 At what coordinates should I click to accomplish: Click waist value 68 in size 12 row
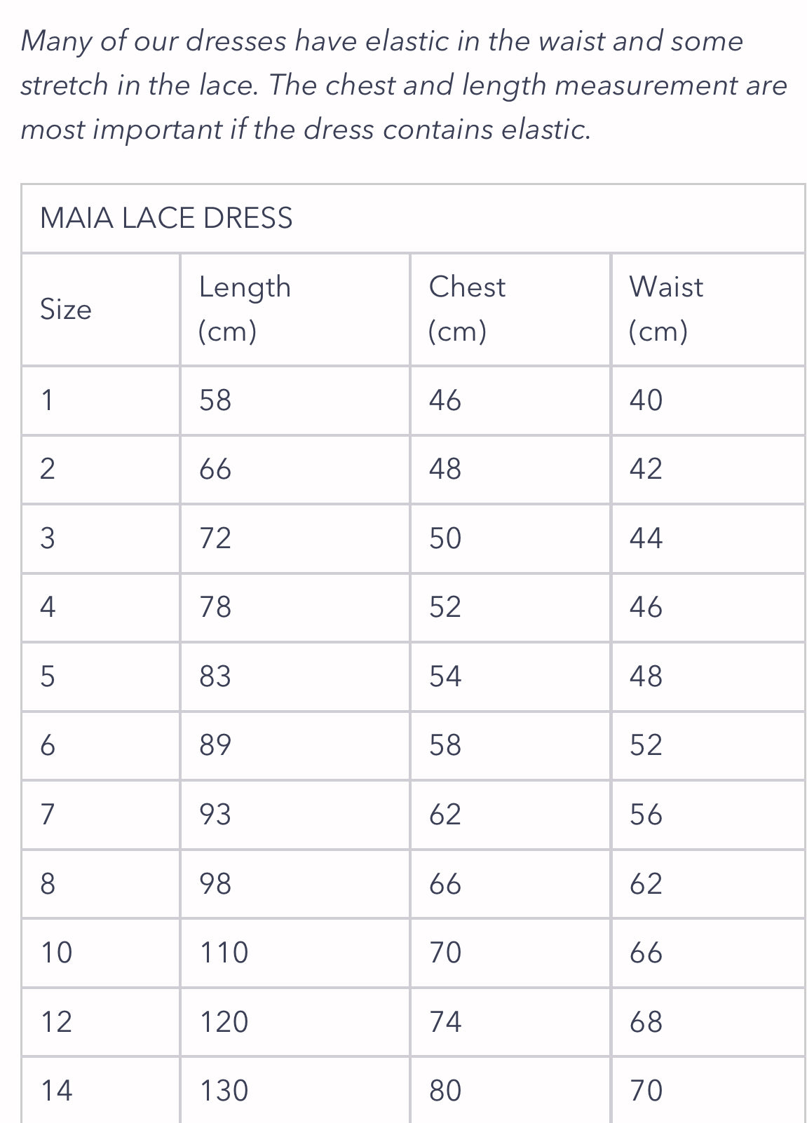click(x=646, y=1021)
